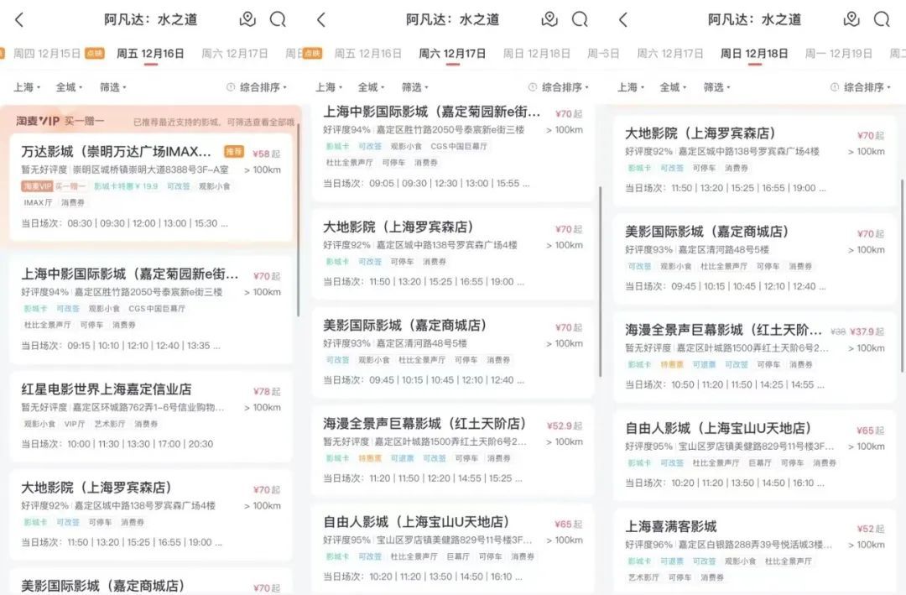The image size is (906, 595).
Task: Open 综合排序 sort dropdown on 12月18日 screen
Action: click(861, 87)
